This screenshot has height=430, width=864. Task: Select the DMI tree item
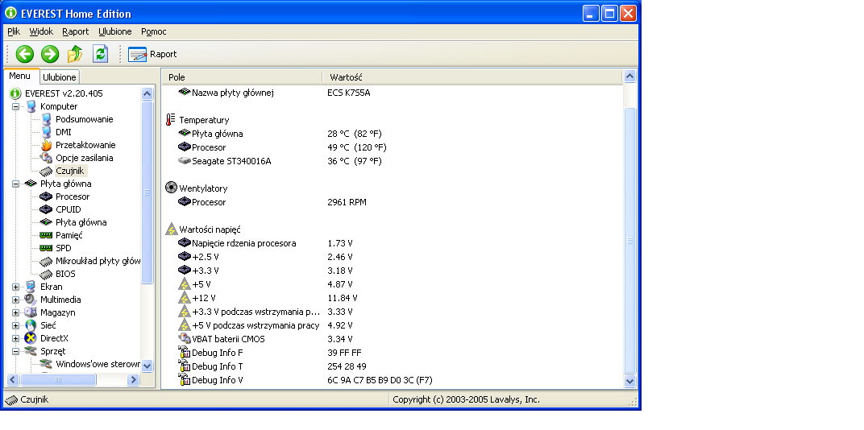click(x=64, y=132)
